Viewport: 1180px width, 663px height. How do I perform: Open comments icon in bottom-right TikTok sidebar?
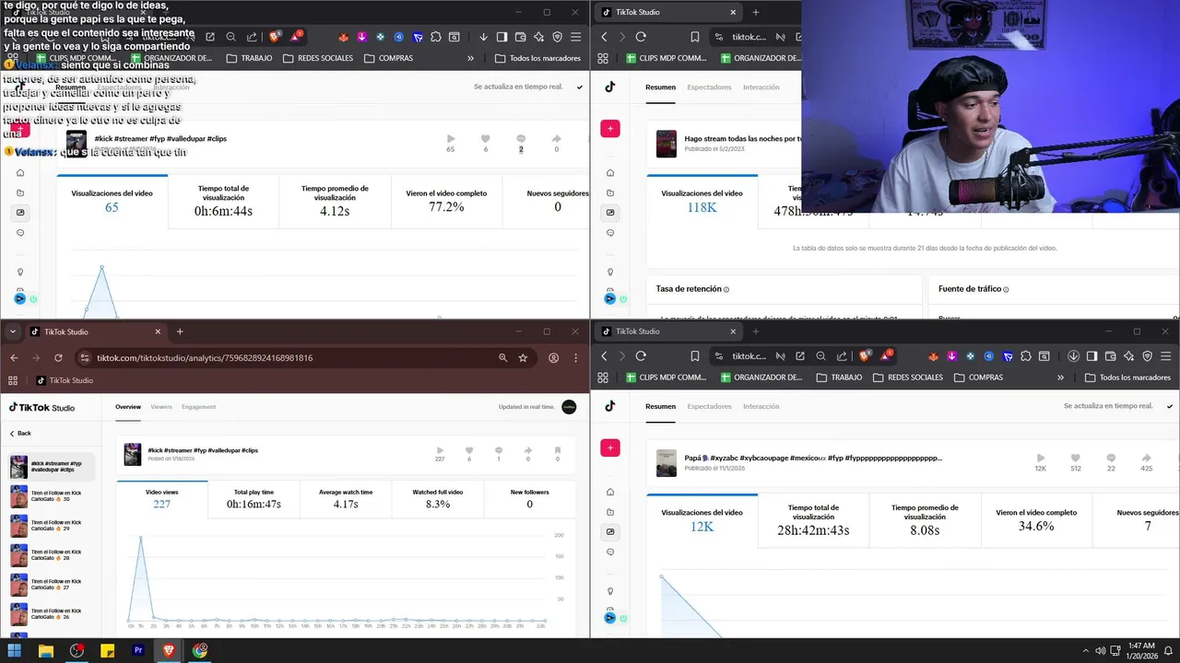point(609,552)
